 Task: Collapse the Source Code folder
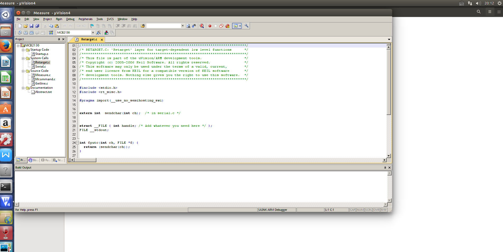click(23, 71)
